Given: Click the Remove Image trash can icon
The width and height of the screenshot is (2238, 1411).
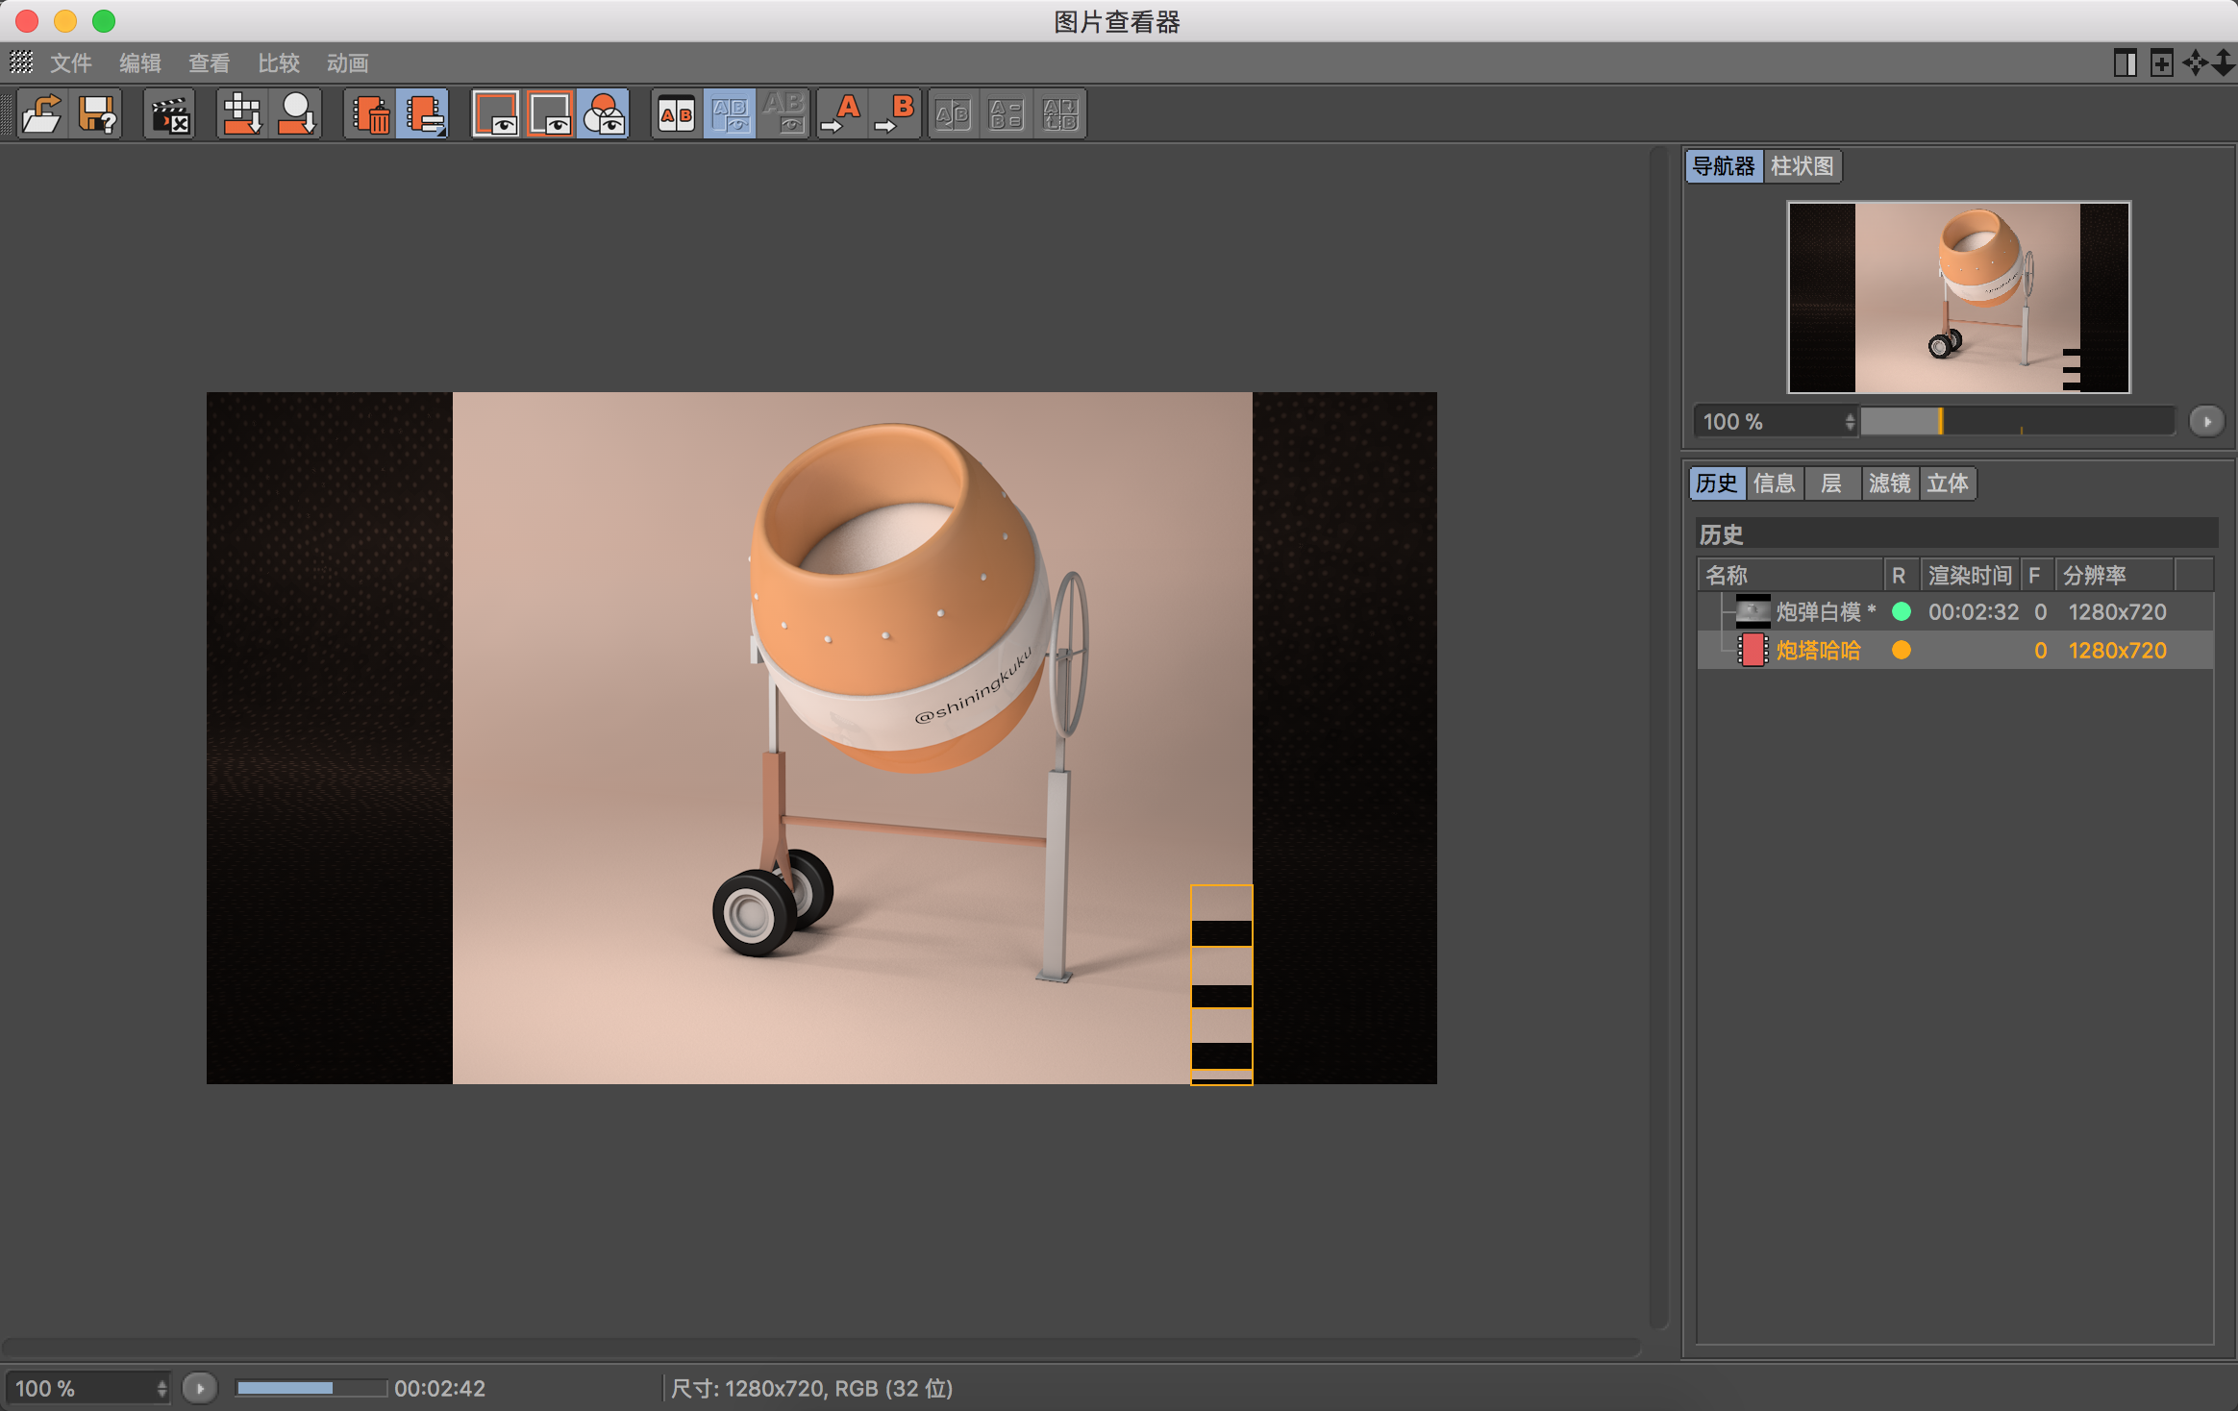Looking at the screenshot, I should click(x=370, y=114).
